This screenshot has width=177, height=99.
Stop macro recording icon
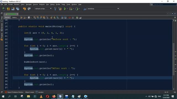[73, 18]
